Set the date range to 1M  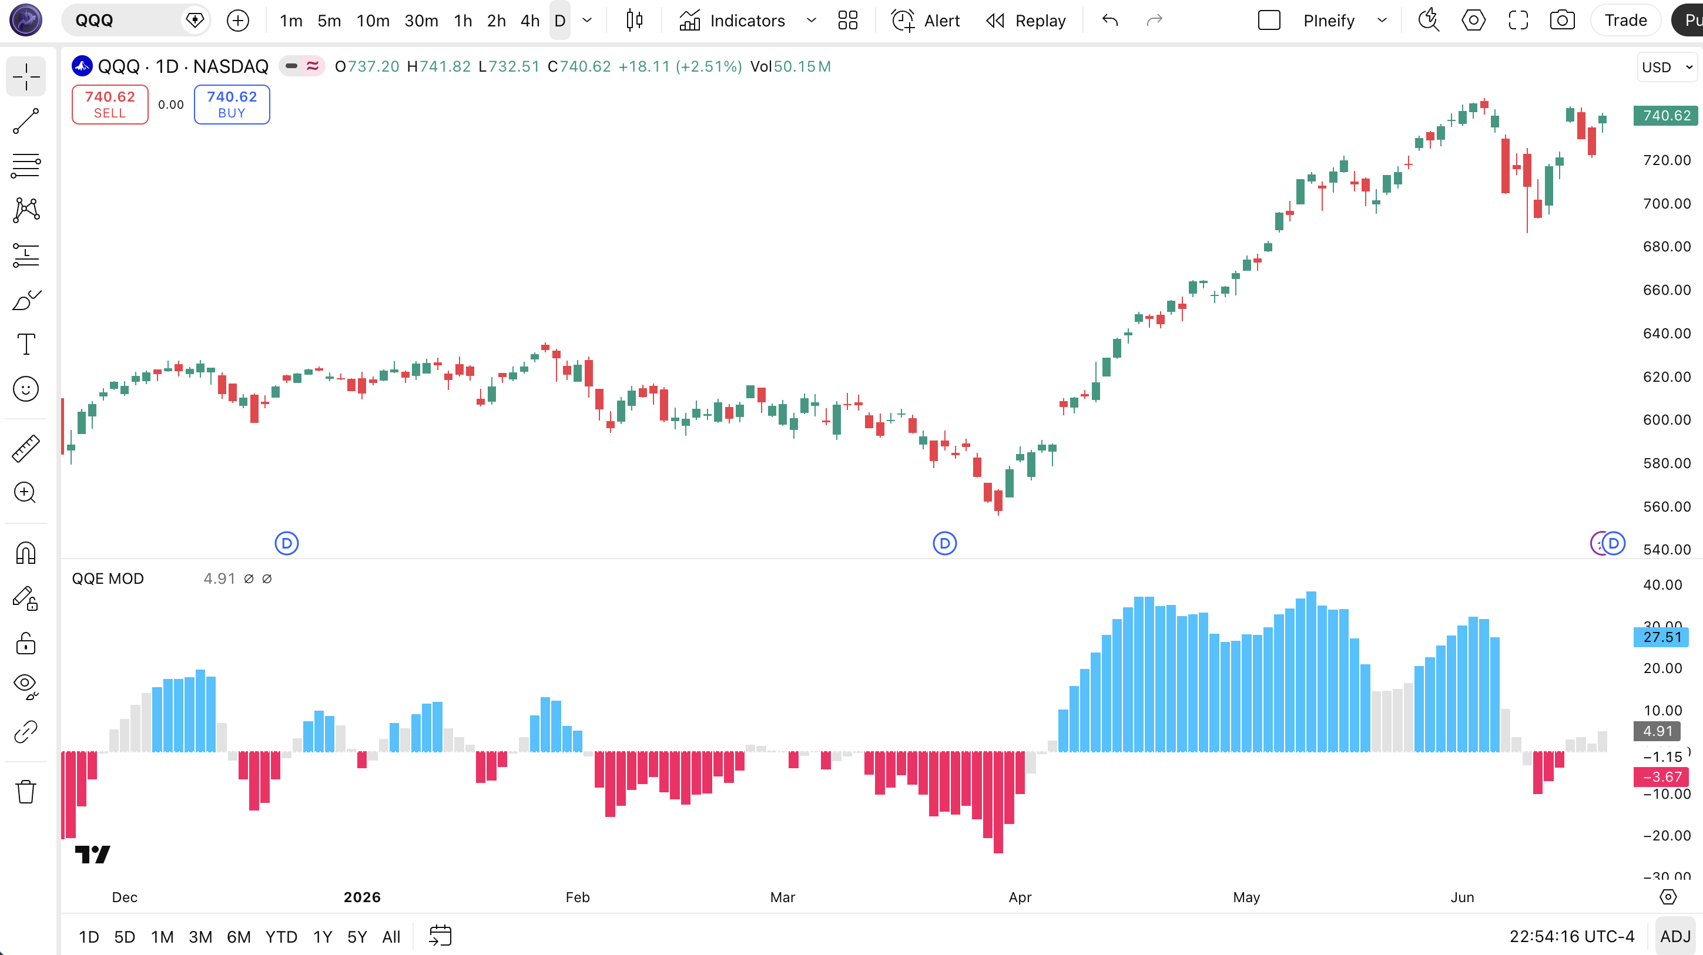(x=162, y=936)
